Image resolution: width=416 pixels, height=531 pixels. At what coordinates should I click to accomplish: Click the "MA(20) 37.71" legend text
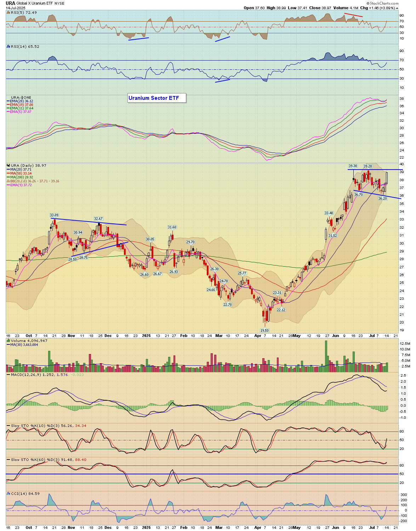click(21, 170)
